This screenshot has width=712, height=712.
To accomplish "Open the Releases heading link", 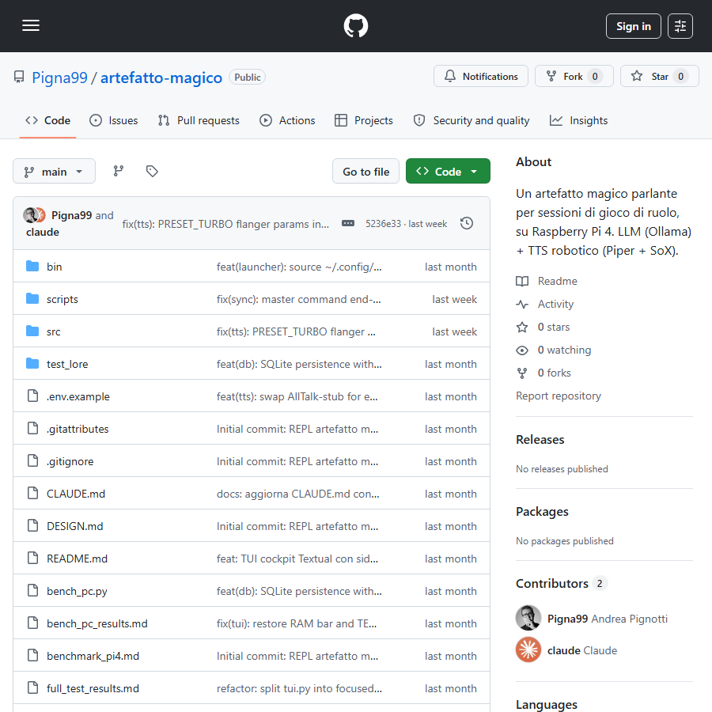I will (540, 440).
